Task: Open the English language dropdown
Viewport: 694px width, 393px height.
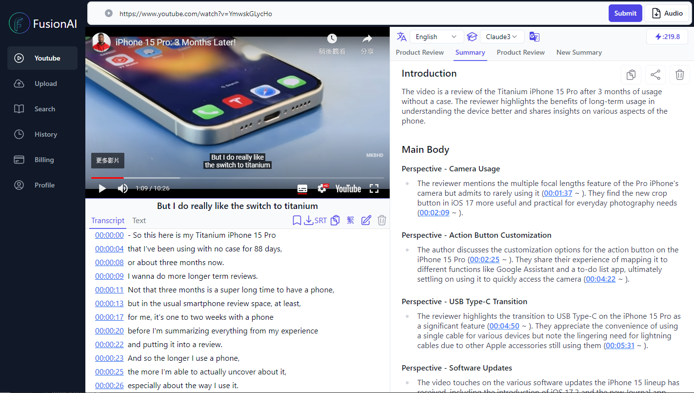Action: pos(436,37)
